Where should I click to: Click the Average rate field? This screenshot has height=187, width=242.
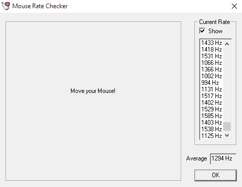pyautogui.click(x=223, y=158)
